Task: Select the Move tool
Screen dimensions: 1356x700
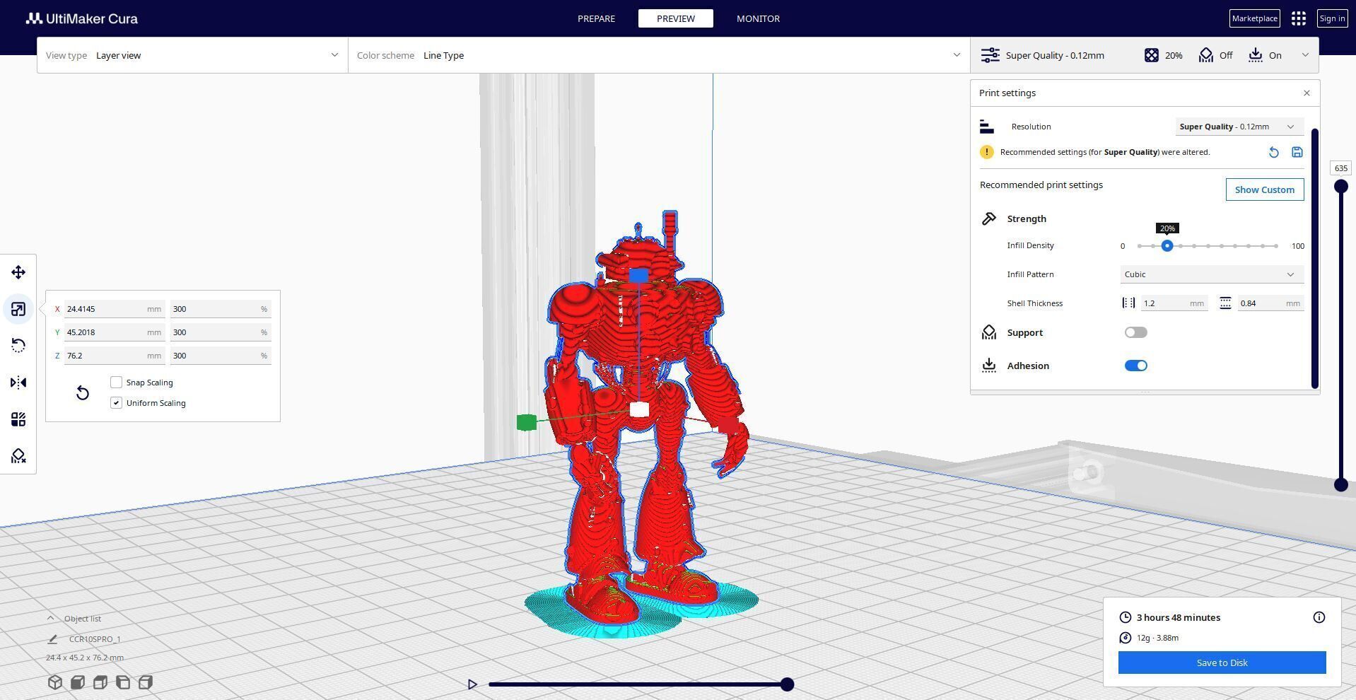Action: pyautogui.click(x=18, y=272)
